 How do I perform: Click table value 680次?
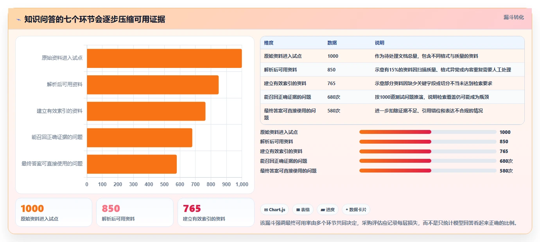tap(334, 97)
